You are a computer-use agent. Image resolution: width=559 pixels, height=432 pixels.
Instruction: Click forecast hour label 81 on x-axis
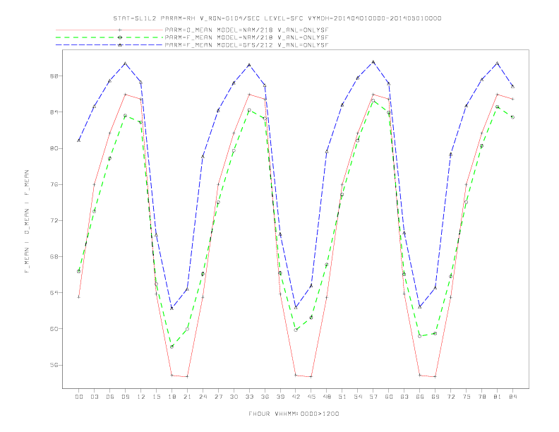[498, 397]
